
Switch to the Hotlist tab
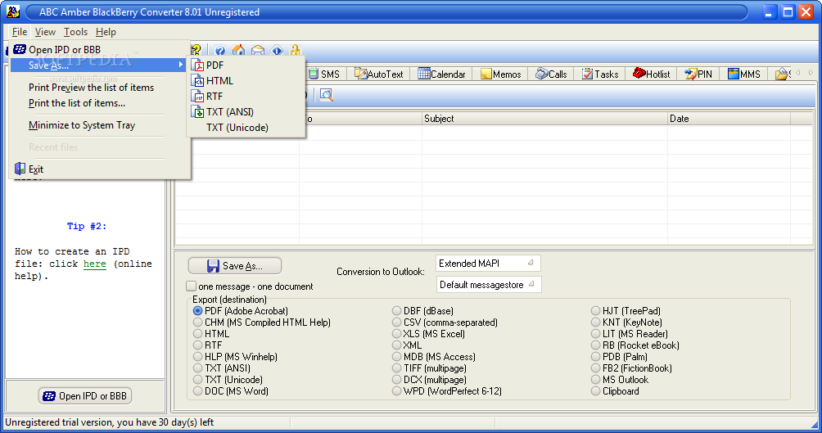pyautogui.click(x=652, y=74)
